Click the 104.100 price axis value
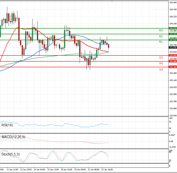Screen dimensions: 177x173 pos(173,24)
